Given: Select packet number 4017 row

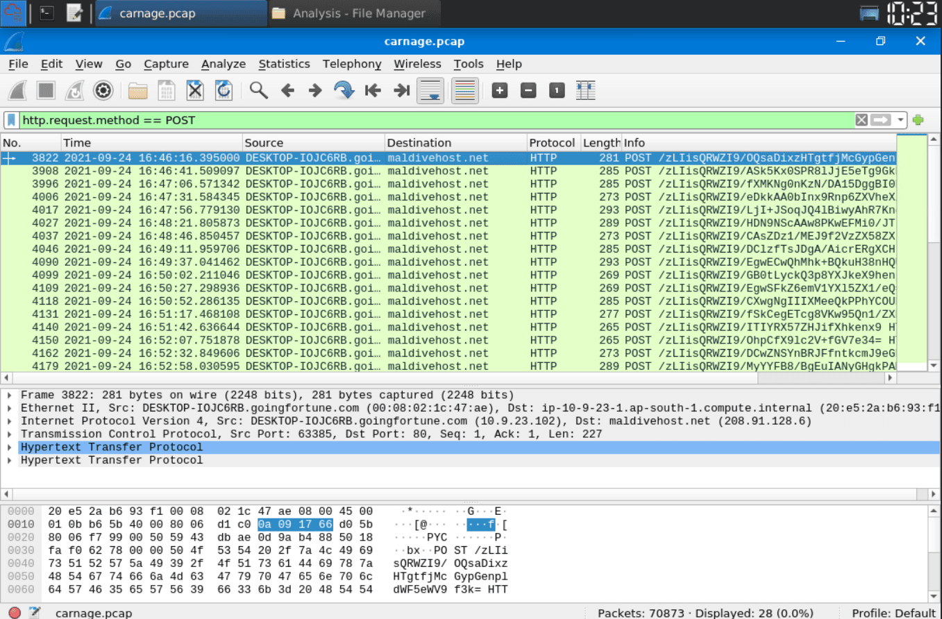Looking at the screenshot, I should coord(448,210).
